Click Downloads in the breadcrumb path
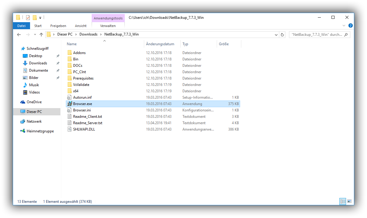The height and width of the screenshot is (218, 367). click(88, 35)
